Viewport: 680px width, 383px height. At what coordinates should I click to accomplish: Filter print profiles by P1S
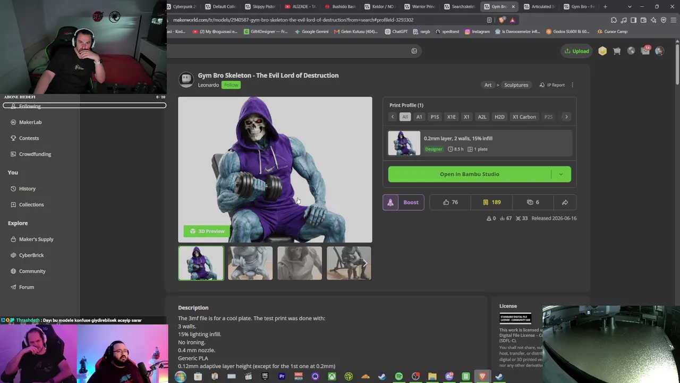(x=435, y=117)
